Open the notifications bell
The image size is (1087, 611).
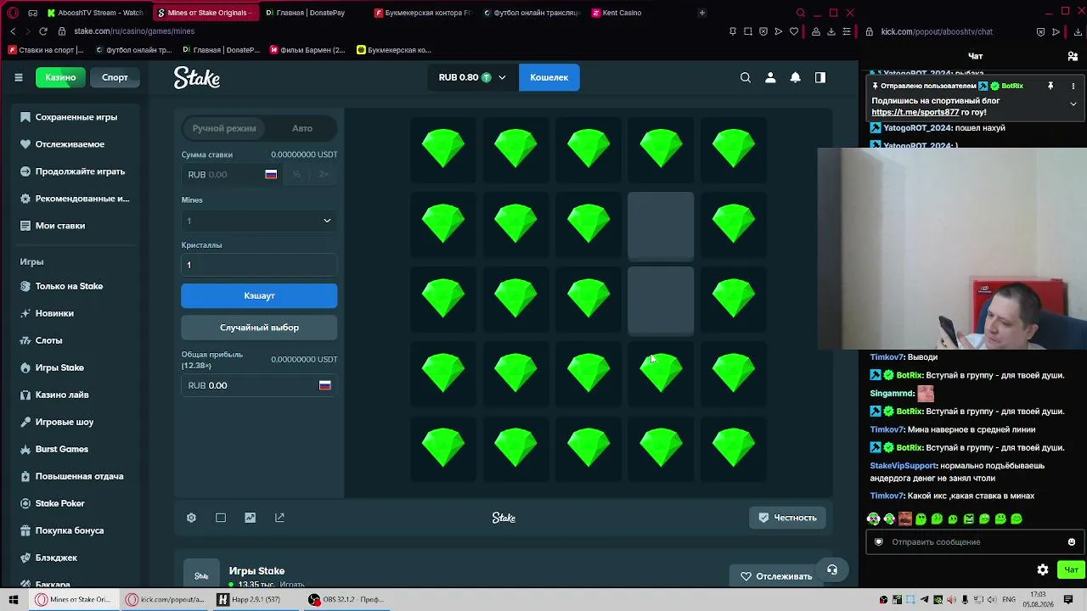[x=796, y=77]
